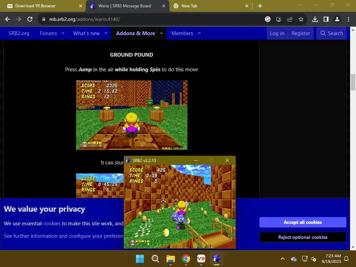Screen dimensions: 356x267
Task: Close the SRB2 v2.2.13 game window
Action: pyautogui.click(x=227, y=160)
